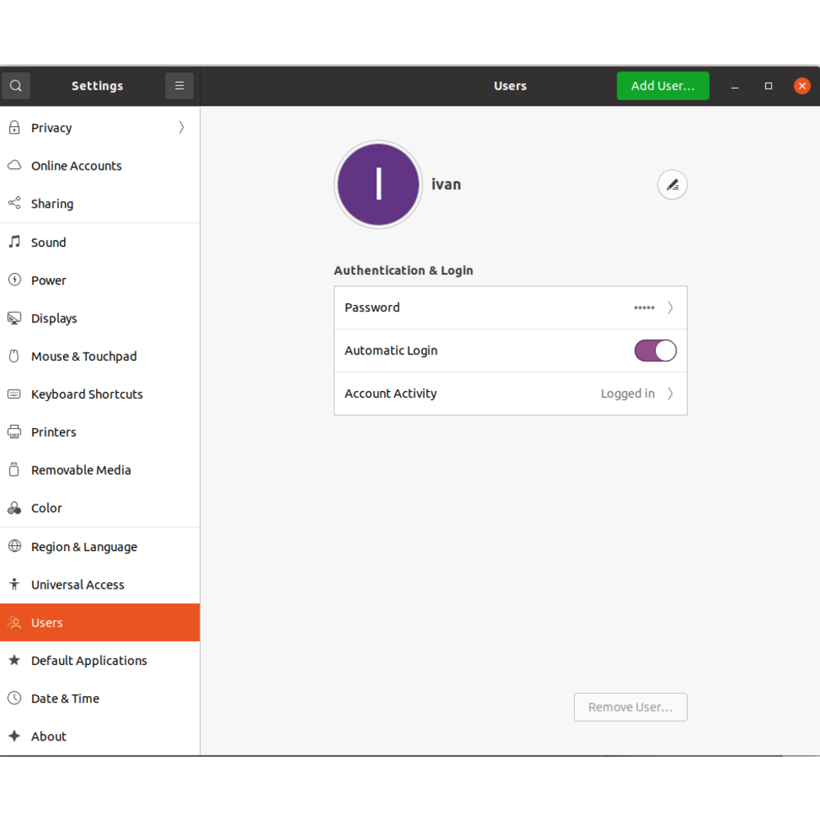Open Password row chevron

coord(670,307)
